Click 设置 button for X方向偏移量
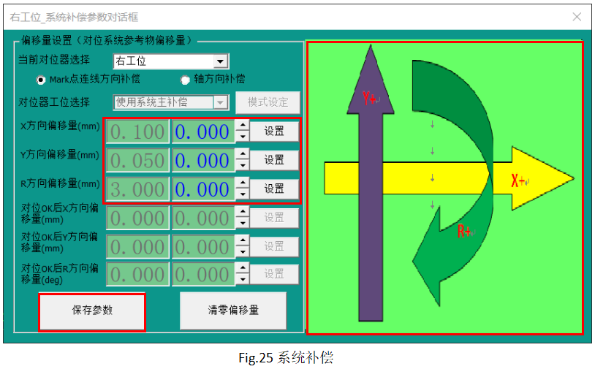The height and width of the screenshot is (369, 595). [274, 132]
